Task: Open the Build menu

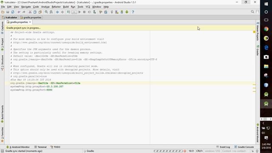Action: (66, 7)
